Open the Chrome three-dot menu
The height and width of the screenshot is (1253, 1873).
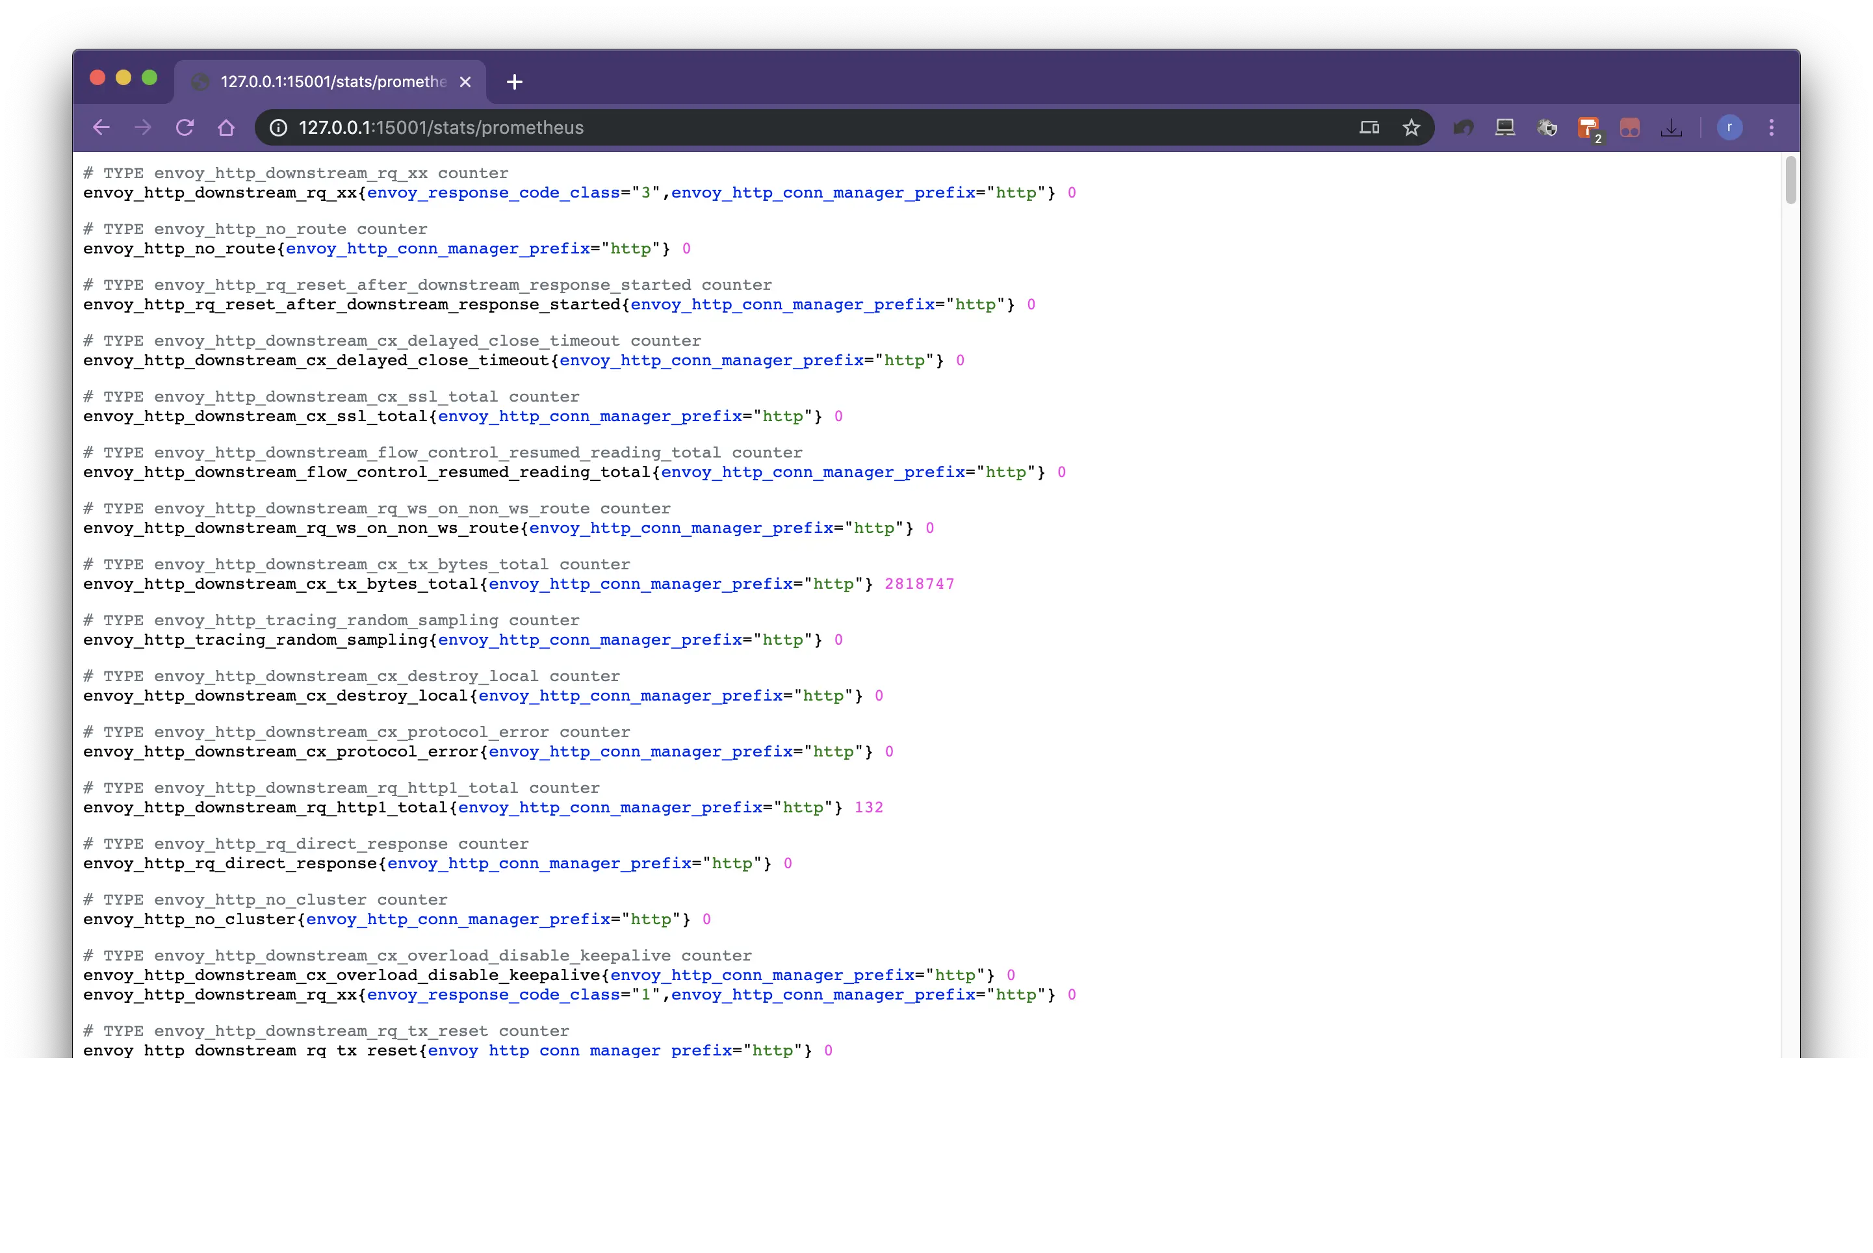click(1772, 128)
